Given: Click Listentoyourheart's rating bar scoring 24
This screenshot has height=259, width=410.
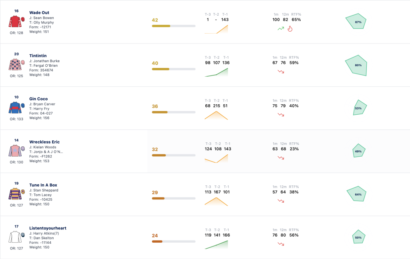Looking at the screenshot, I should coord(174,241).
